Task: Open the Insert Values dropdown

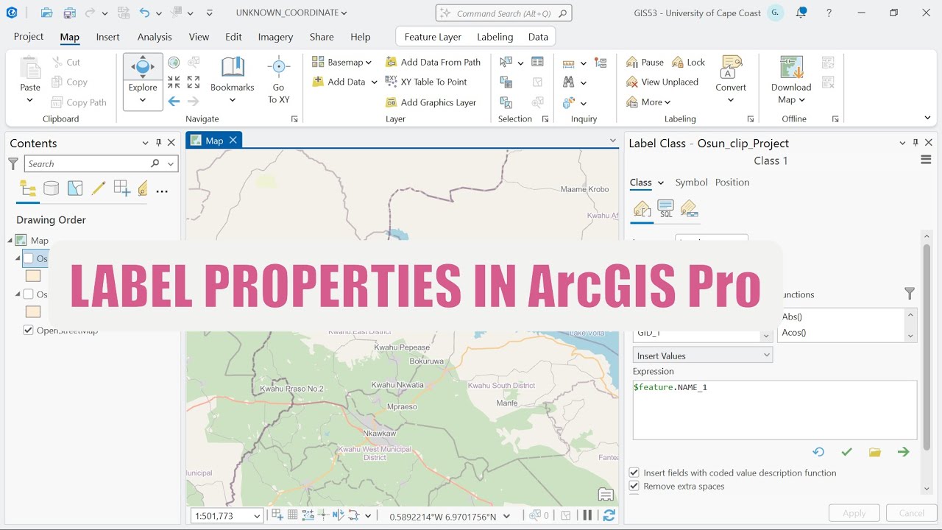Action: 703,356
